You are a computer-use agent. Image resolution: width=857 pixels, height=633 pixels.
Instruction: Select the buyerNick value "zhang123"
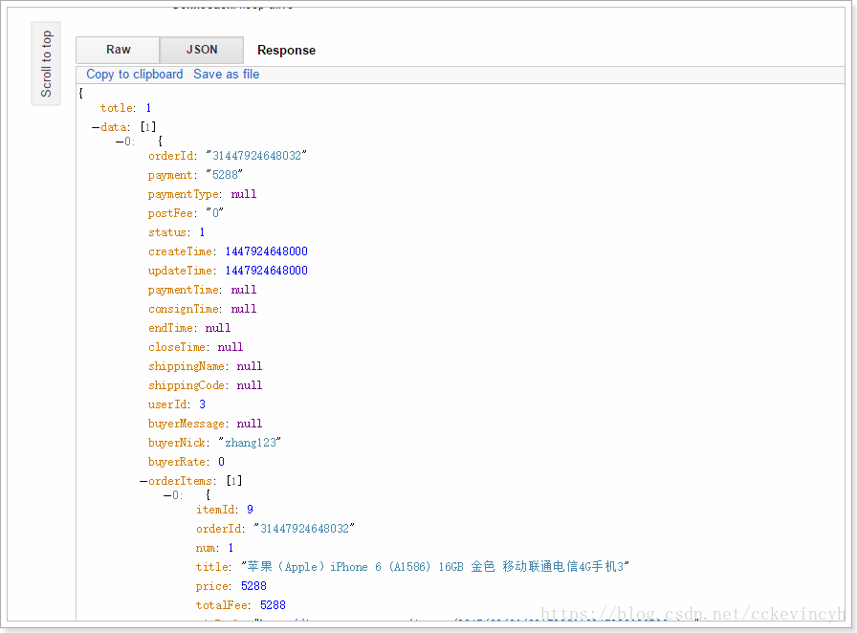pyautogui.click(x=250, y=443)
